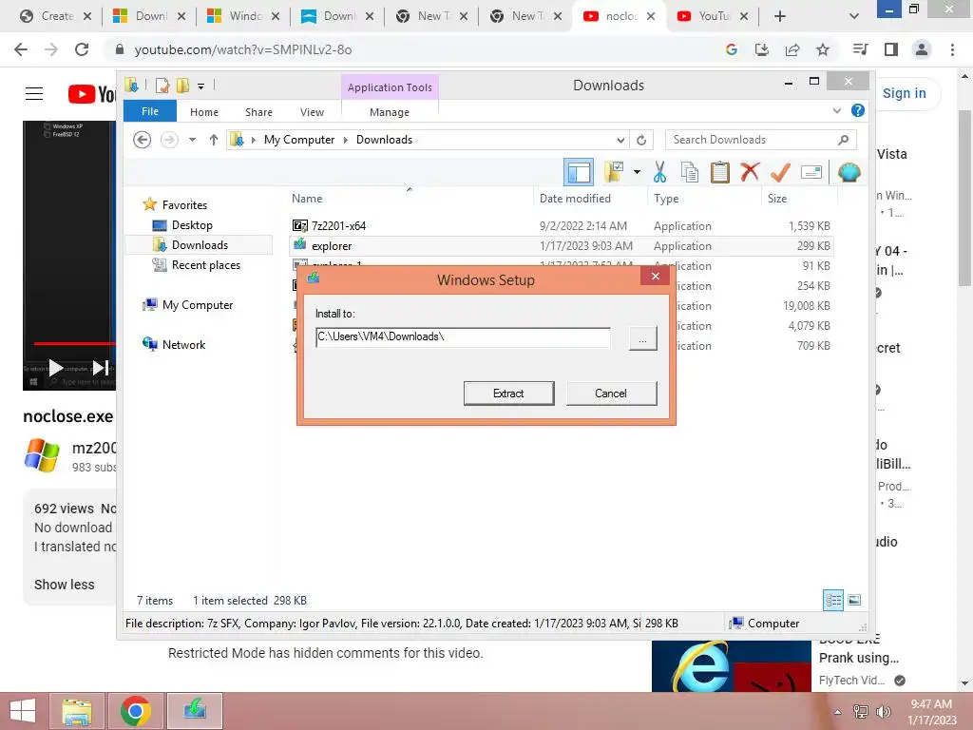This screenshot has height=730, width=973.
Task: Click the orange checkmark Properties icon
Action: tap(780, 172)
